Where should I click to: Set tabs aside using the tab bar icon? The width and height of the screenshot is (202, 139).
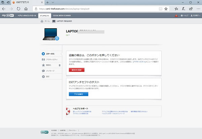click(8, 2)
